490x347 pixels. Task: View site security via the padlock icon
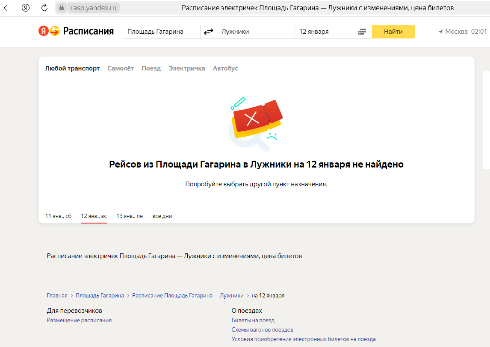click(x=62, y=8)
